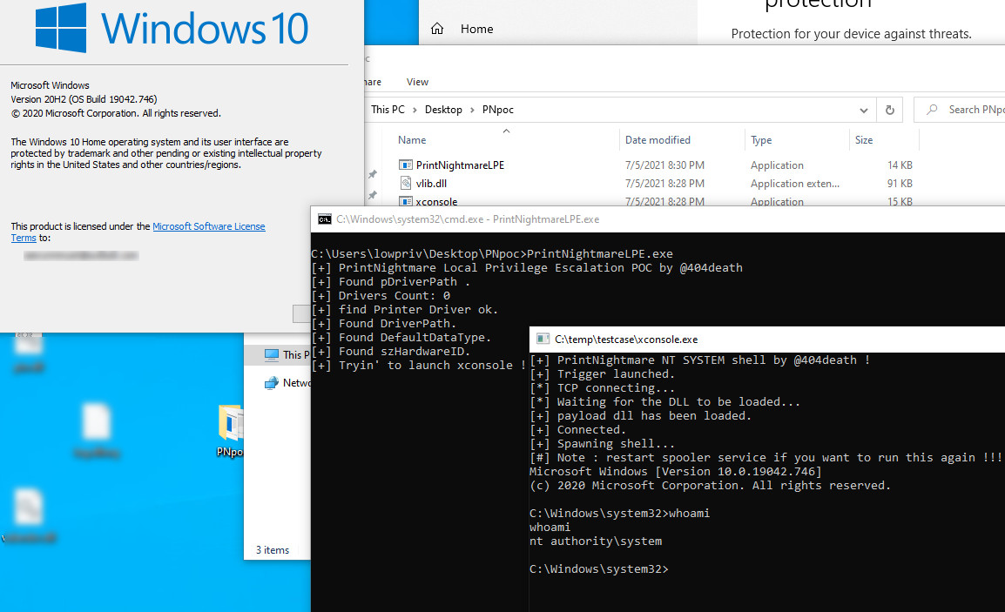Image resolution: width=1005 pixels, height=612 pixels.
Task: Open the Terms link in About Windows
Action: tap(24, 238)
